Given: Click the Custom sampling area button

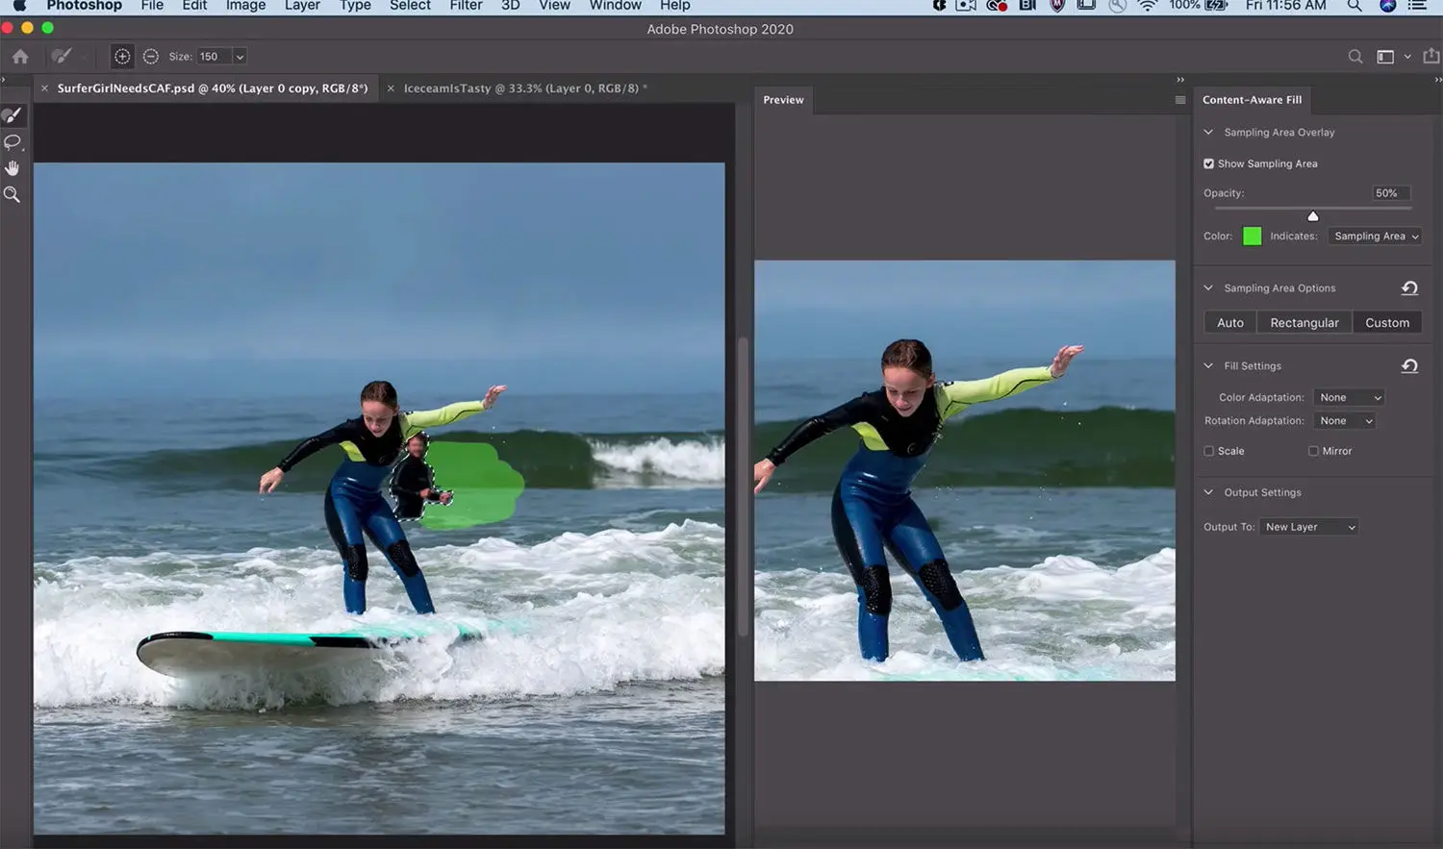Looking at the screenshot, I should pos(1386,322).
